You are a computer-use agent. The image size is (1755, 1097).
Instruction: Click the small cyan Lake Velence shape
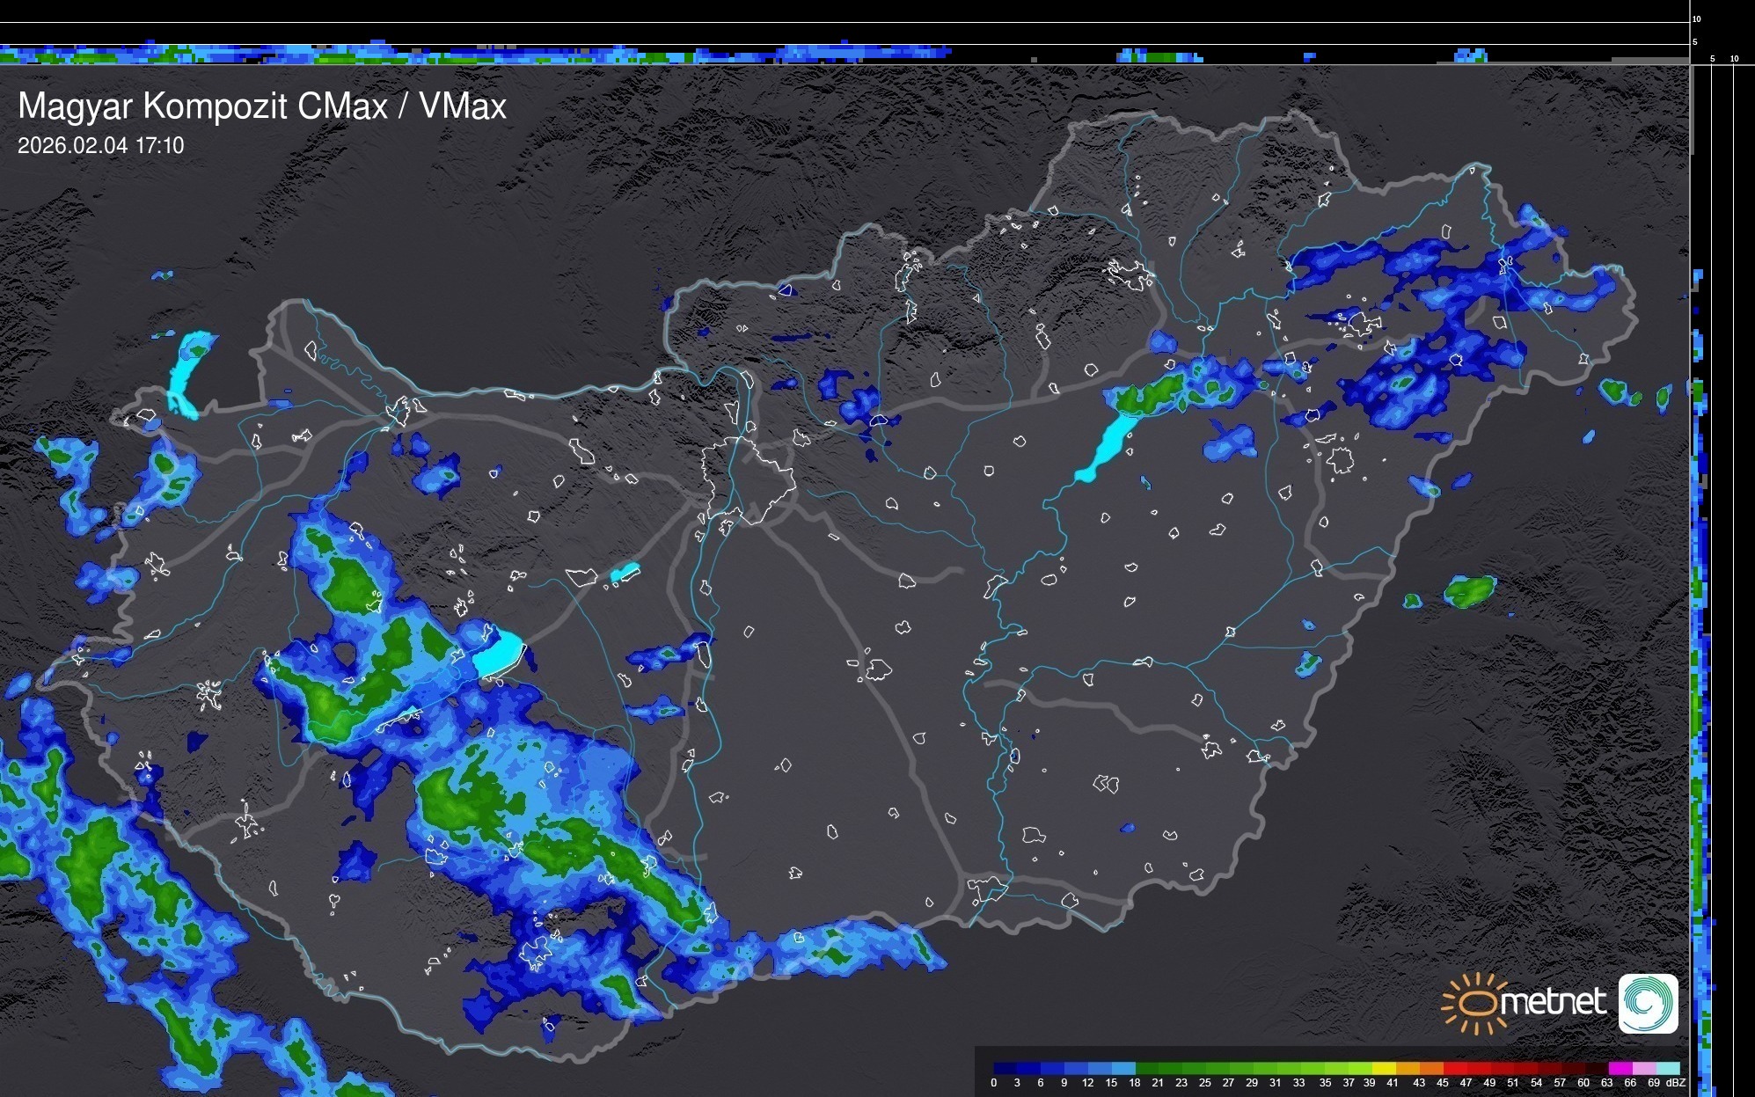625,573
